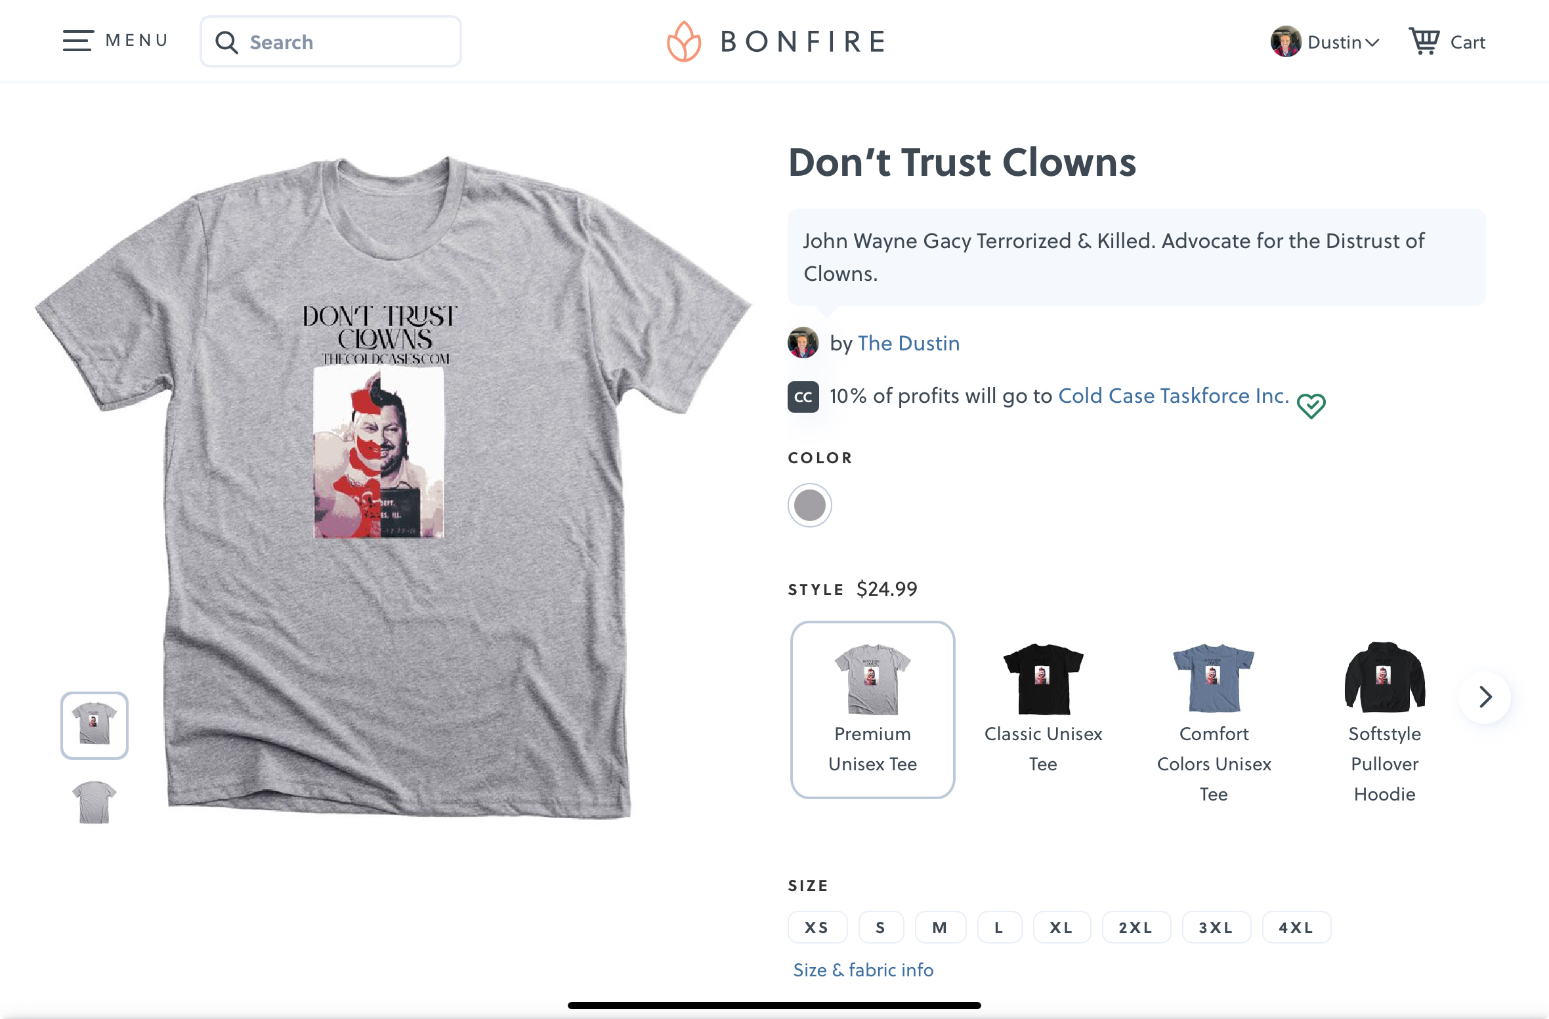
Task: Click Dustin's profile avatar in header
Action: 1285,41
